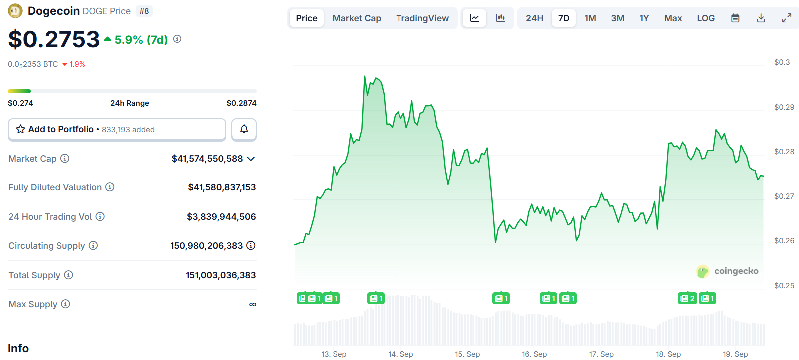
Task: Click the market cap value $41,574,550,588
Action: tap(207, 159)
